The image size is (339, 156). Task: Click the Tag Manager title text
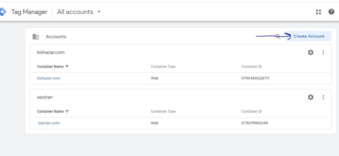(29, 12)
